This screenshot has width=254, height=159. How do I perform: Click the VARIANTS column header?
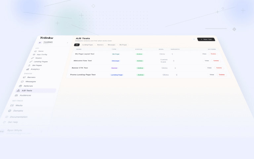coord(175,49)
